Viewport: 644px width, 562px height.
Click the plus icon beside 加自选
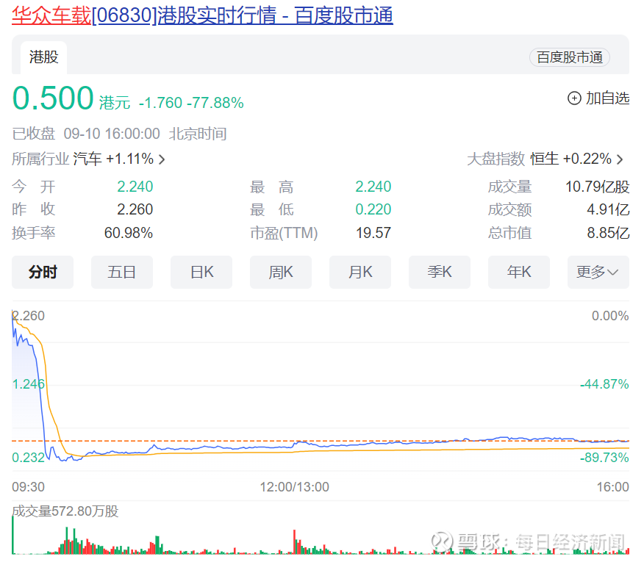point(574,98)
